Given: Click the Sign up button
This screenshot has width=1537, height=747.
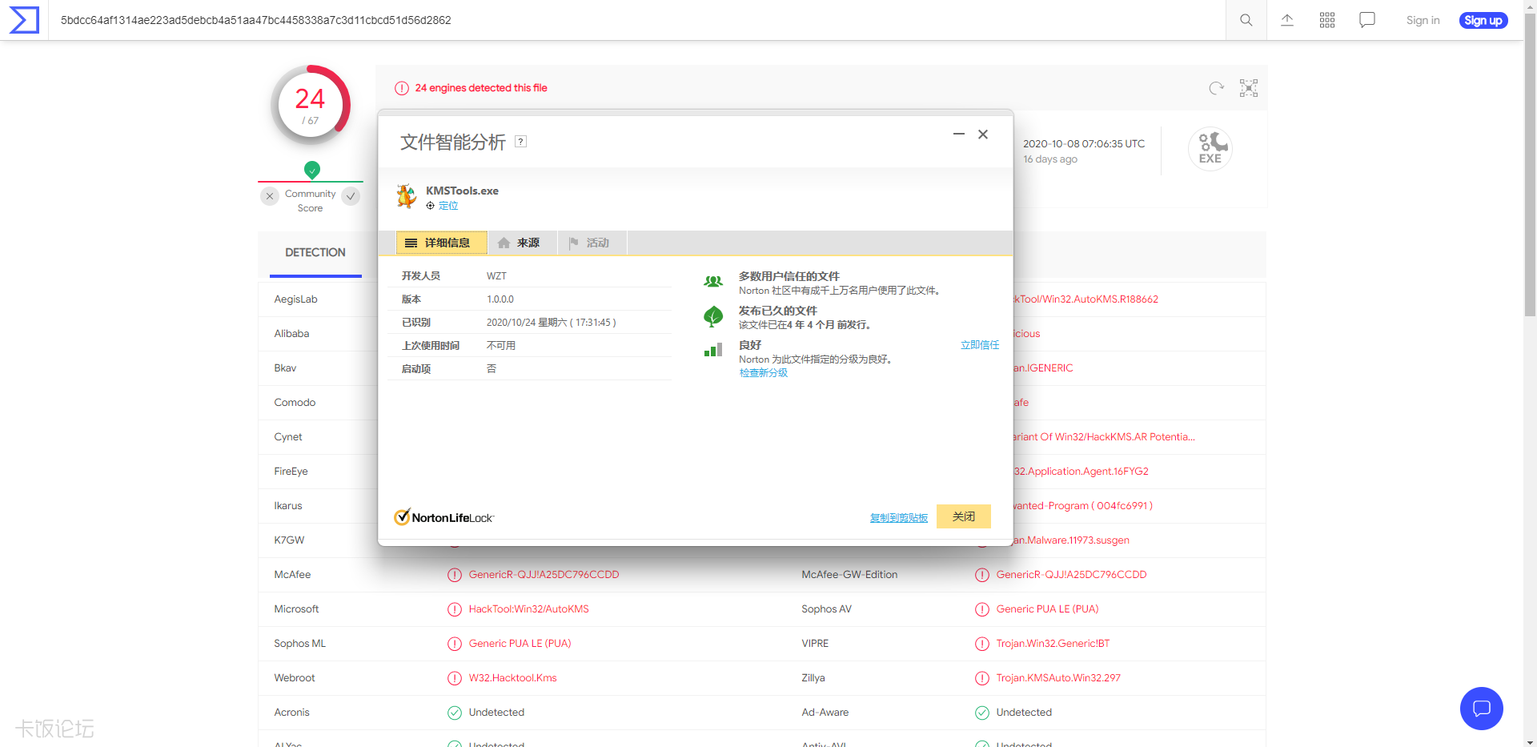Looking at the screenshot, I should click(1483, 21).
